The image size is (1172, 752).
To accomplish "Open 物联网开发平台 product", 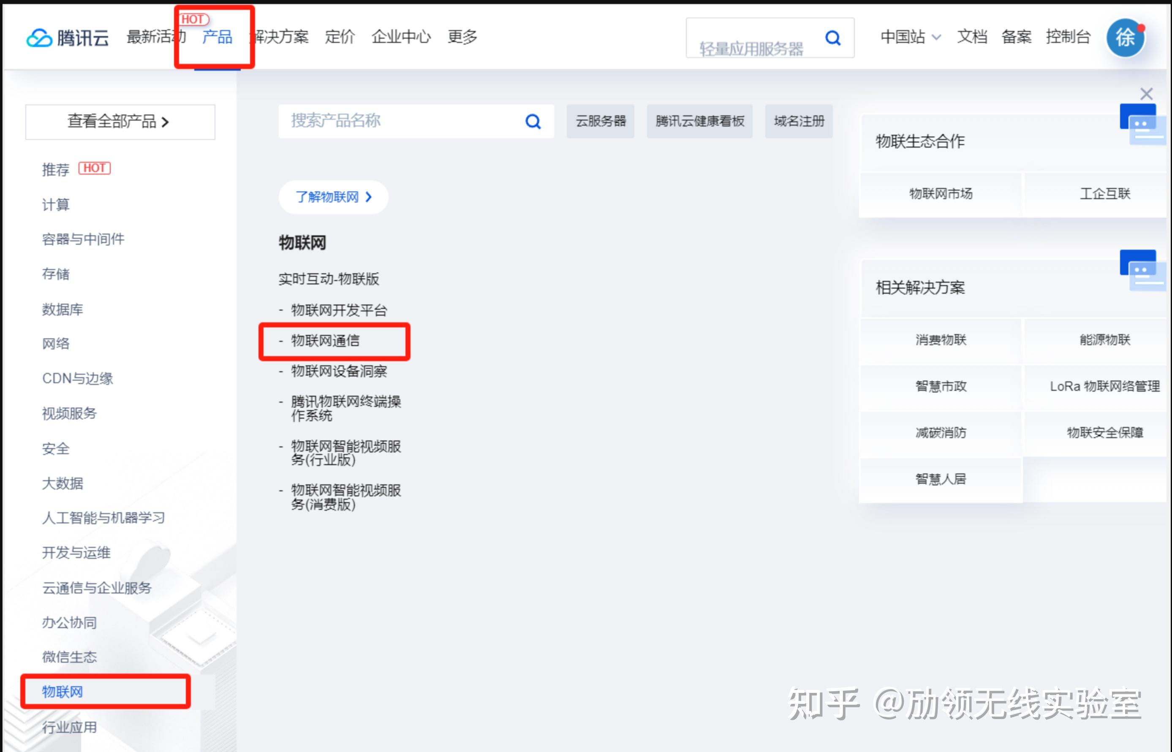I will tap(339, 310).
